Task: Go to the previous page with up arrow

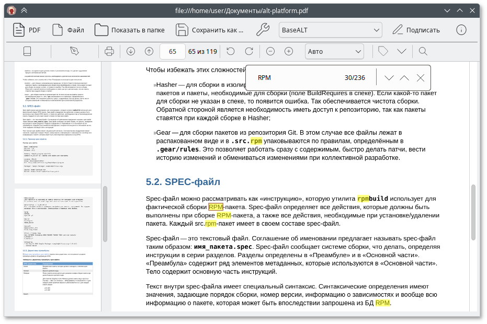Action: (x=149, y=51)
